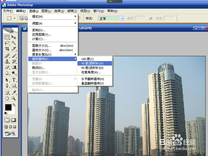Image resolution: width=208 pixels, height=156 pixels.
Task: Choose 水平翻转画布(H)
Action: (x=95, y=79)
